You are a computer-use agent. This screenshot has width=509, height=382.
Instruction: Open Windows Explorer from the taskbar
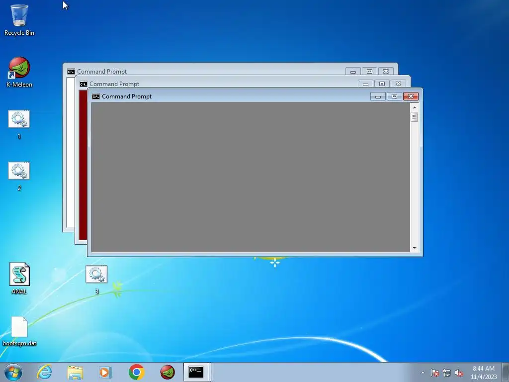pyautogui.click(x=75, y=372)
